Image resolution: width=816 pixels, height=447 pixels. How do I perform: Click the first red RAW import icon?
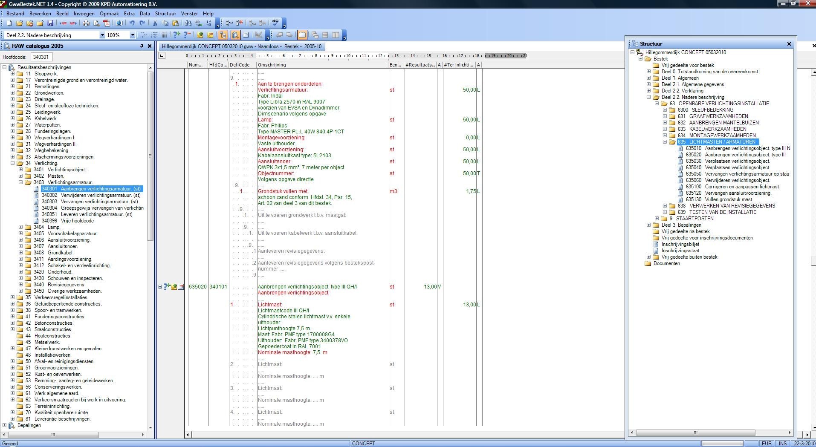pyautogui.click(x=63, y=23)
